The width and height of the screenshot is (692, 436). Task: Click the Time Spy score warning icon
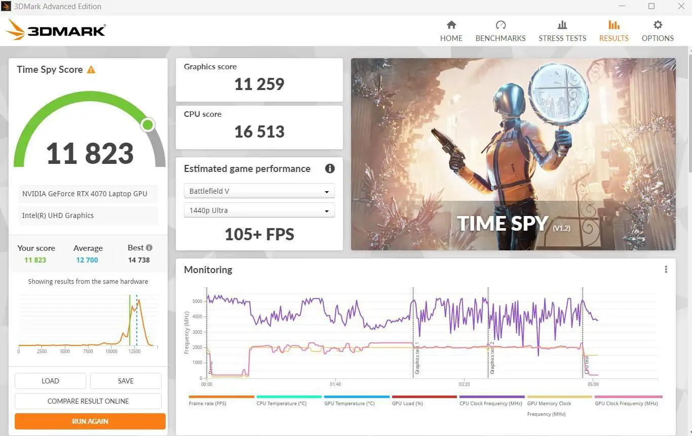(x=91, y=70)
